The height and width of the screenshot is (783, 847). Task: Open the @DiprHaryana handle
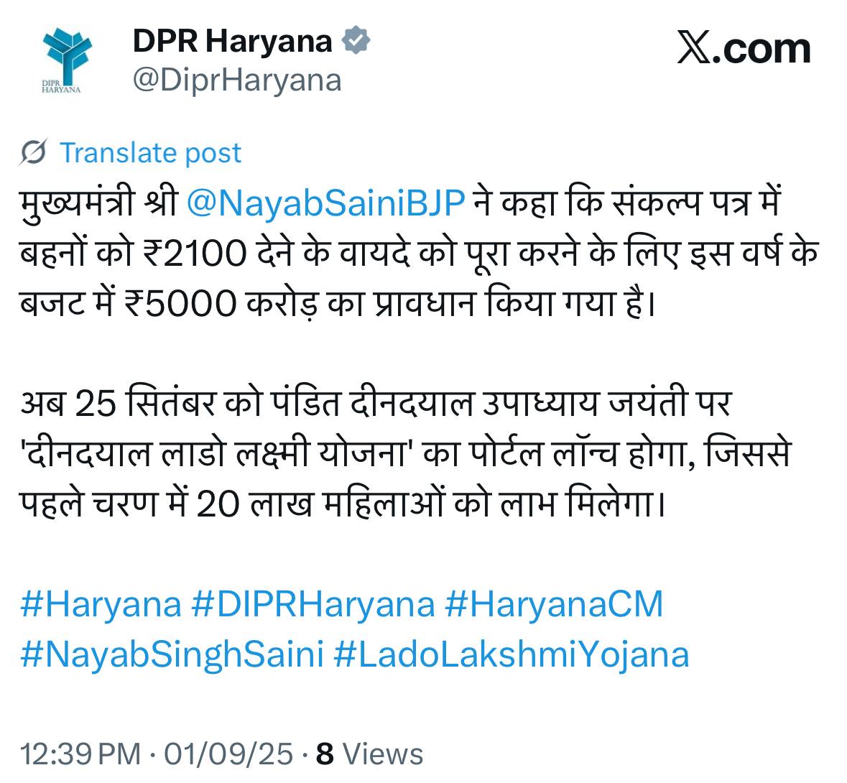point(237,81)
